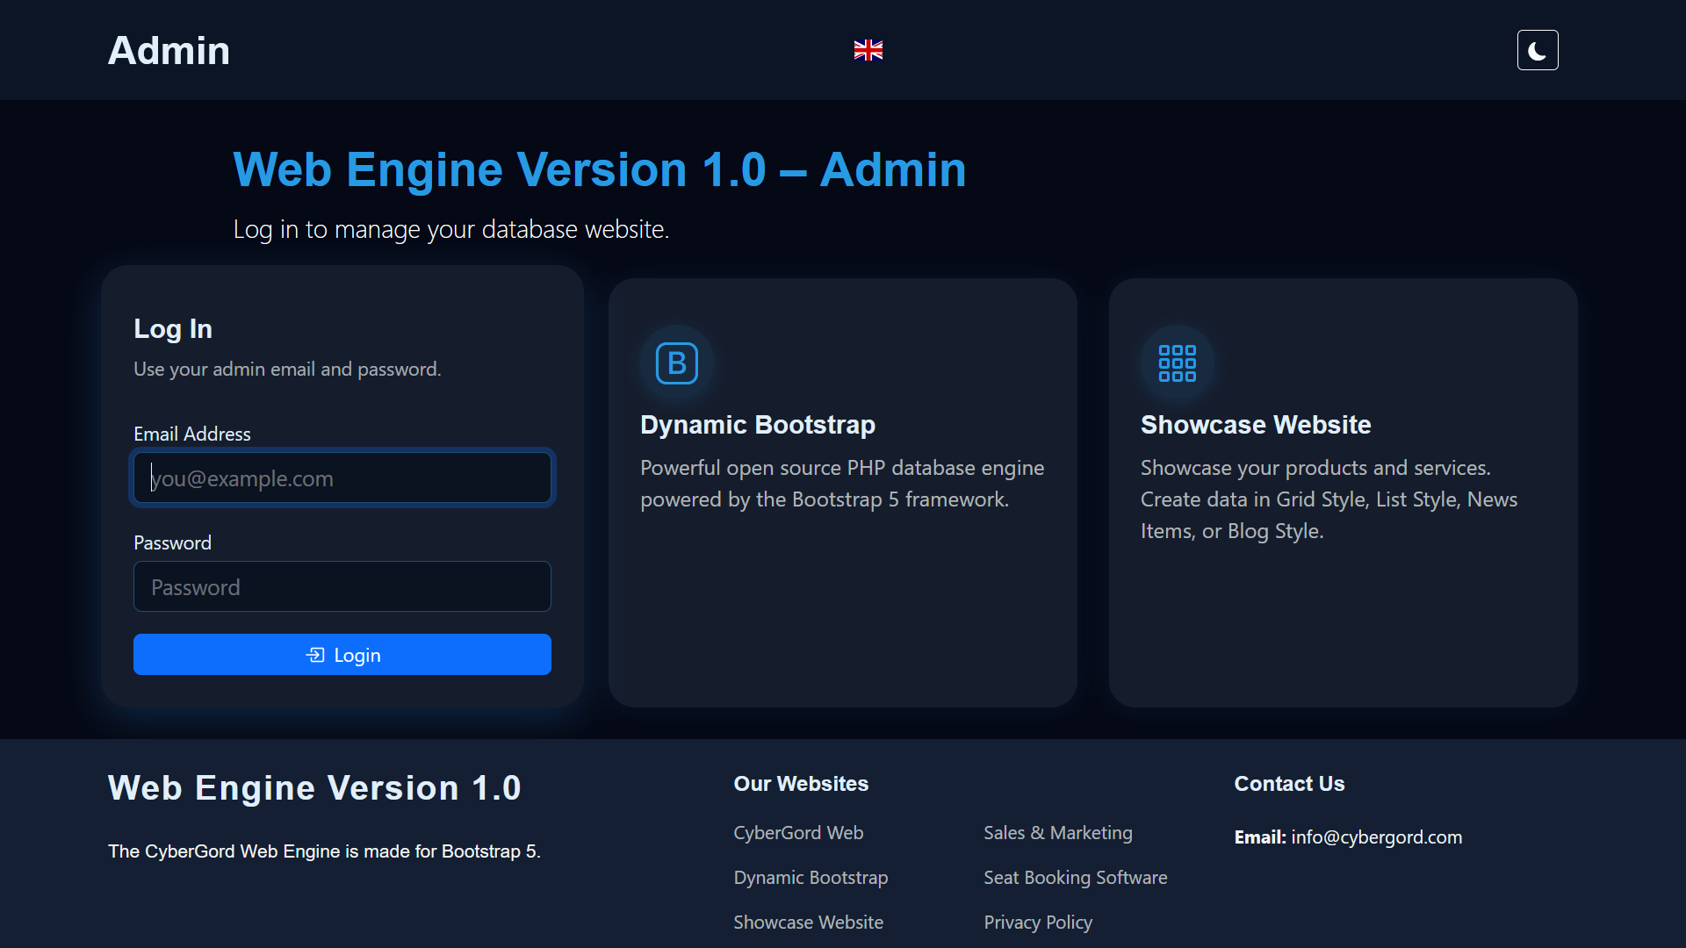
Task: Click 'The CyberGord Web Engine is made' footer text
Action: 324,851
